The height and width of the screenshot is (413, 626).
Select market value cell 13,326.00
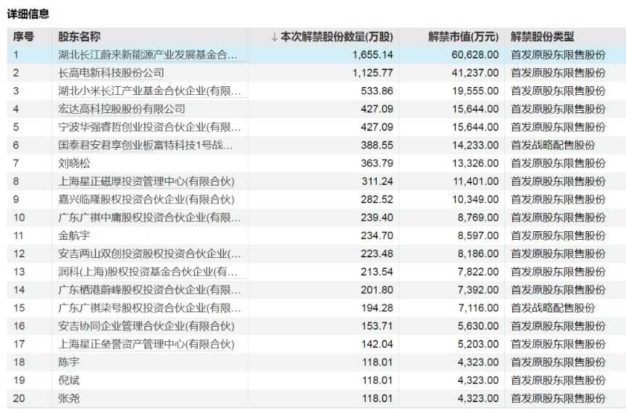475,163
